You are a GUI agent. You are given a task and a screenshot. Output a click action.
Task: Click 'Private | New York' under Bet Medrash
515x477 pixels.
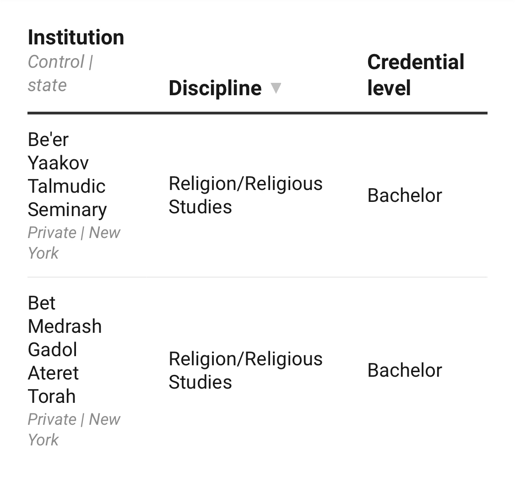pyautogui.click(x=74, y=429)
